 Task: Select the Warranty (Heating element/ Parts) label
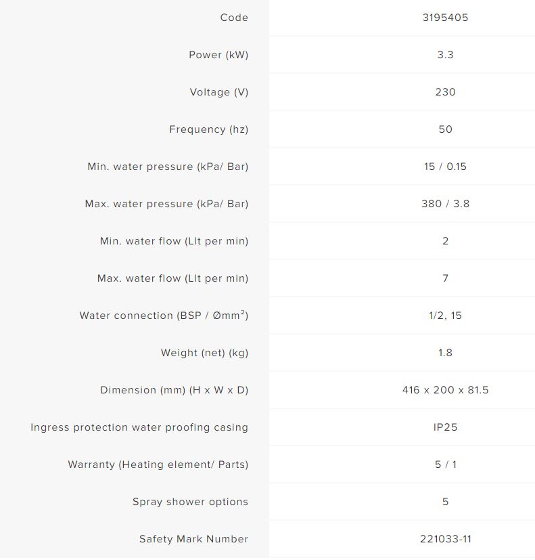click(x=158, y=465)
